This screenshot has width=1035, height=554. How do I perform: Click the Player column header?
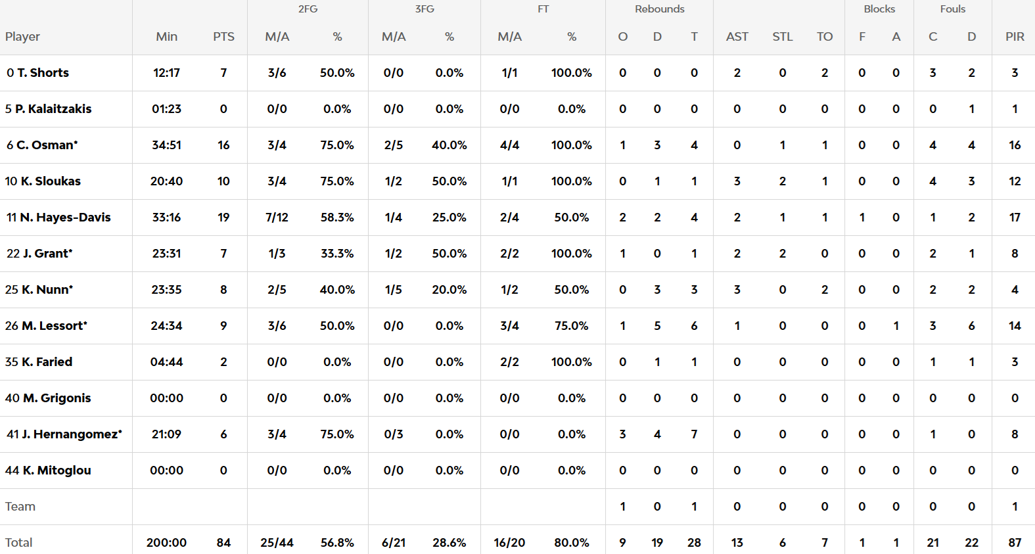(x=22, y=37)
